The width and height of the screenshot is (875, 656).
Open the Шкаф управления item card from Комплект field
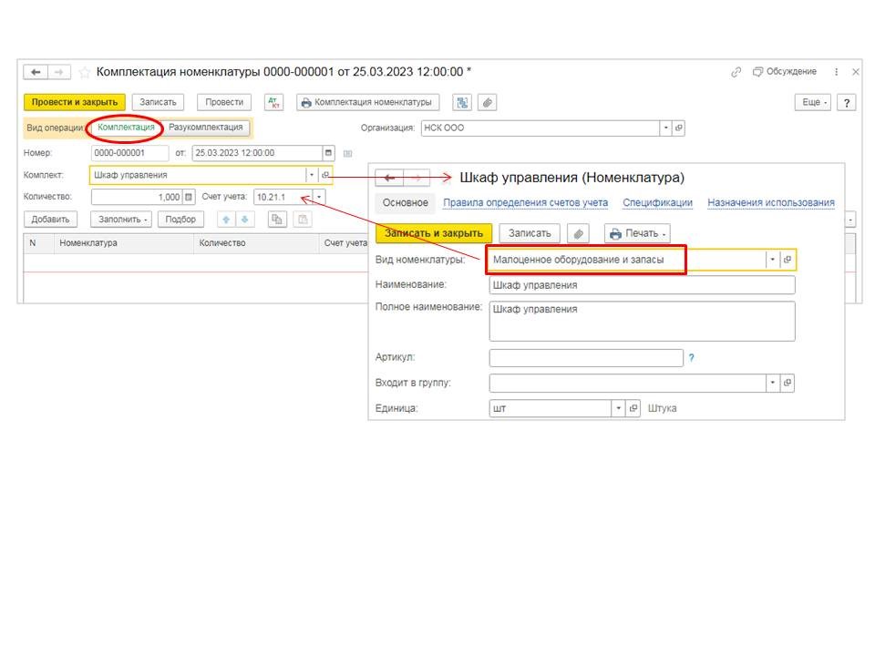[x=325, y=175]
